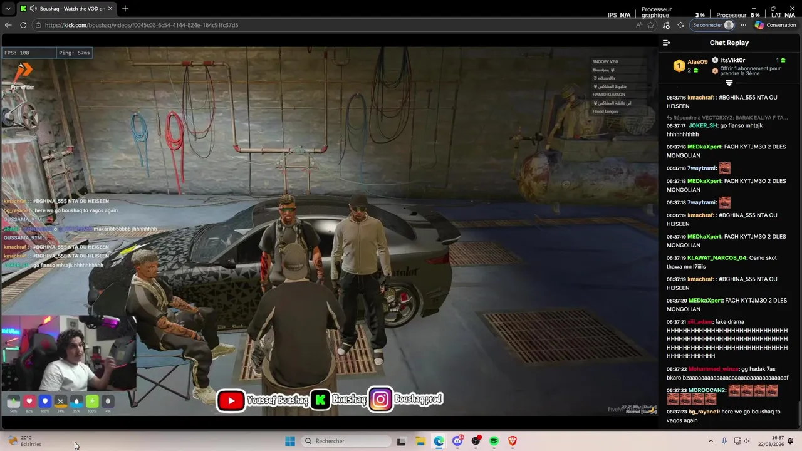Screen dimensions: 802x451
Task: Click second gifter ItsVikt0r
Action: click(x=732, y=60)
